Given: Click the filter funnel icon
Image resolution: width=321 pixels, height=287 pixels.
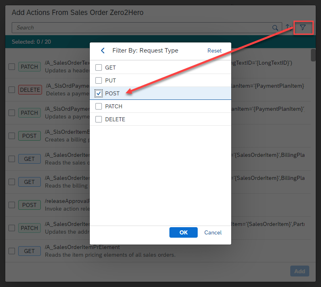Looking at the screenshot, I should [x=303, y=27].
